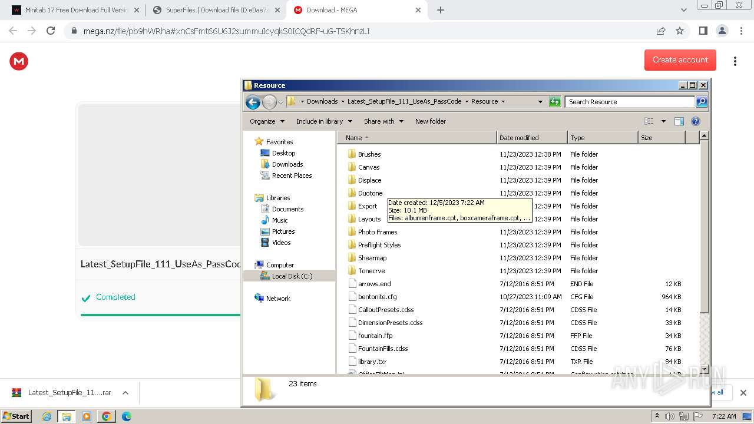Click the MEGA logo icon
This screenshot has width=754, height=424.
[19, 61]
